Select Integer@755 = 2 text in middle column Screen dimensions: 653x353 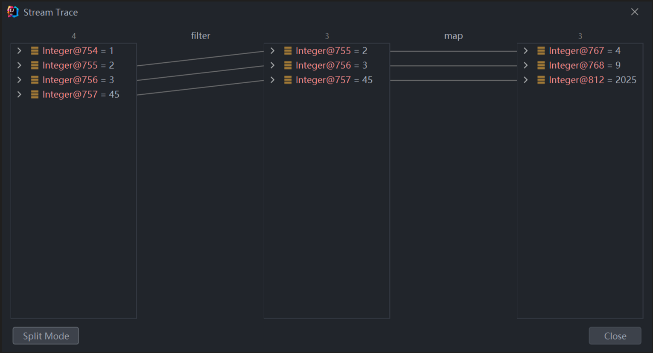tap(331, 51)
